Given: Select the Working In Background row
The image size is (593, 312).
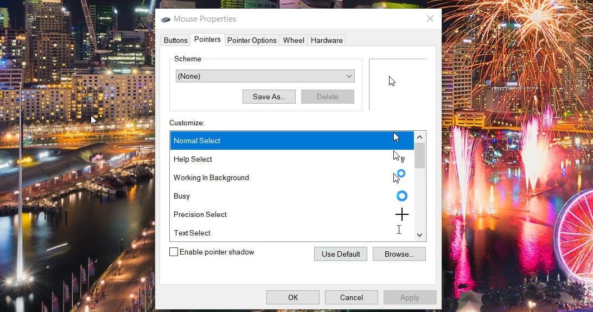Looking at the screenshot, I should pos(292,178).
